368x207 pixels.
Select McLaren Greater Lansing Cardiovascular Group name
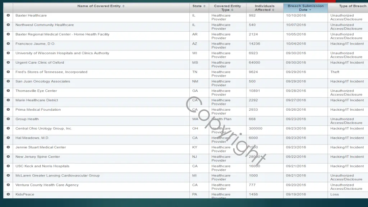57,175
